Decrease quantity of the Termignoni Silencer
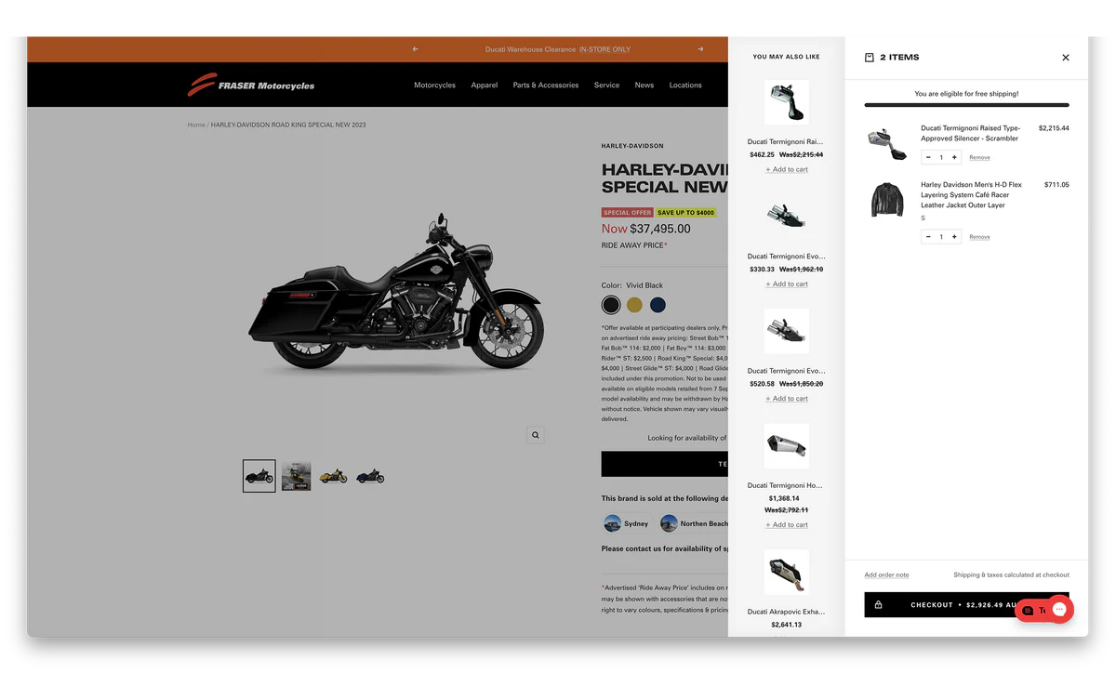Viewport: 1116px width, 673px height. tap(928, 157)
